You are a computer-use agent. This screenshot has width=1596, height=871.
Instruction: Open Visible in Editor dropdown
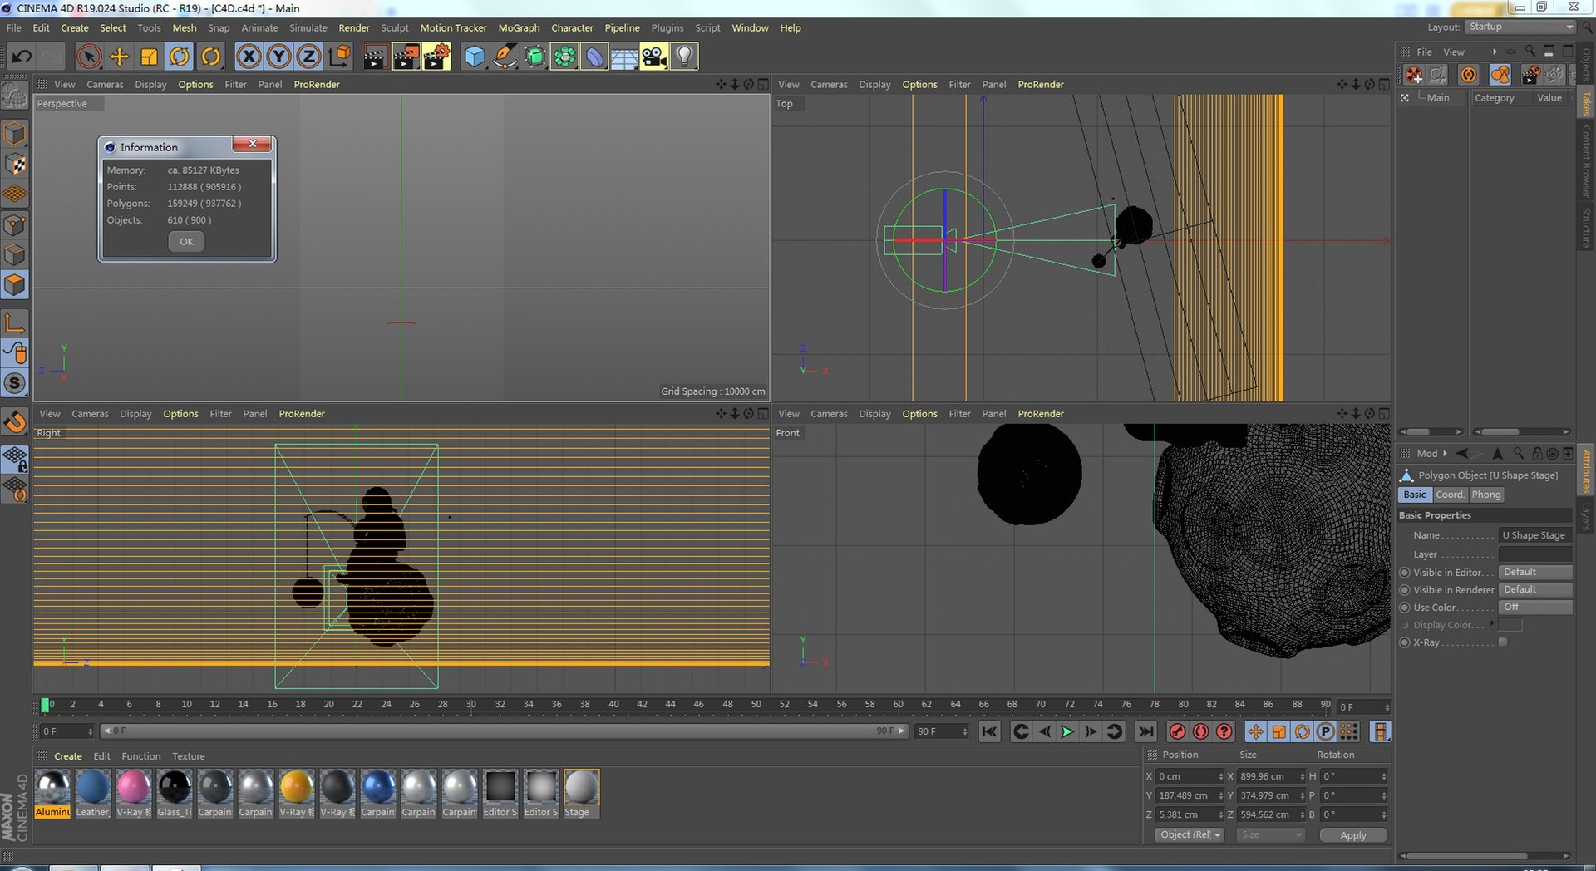[x=1535, y=572]
